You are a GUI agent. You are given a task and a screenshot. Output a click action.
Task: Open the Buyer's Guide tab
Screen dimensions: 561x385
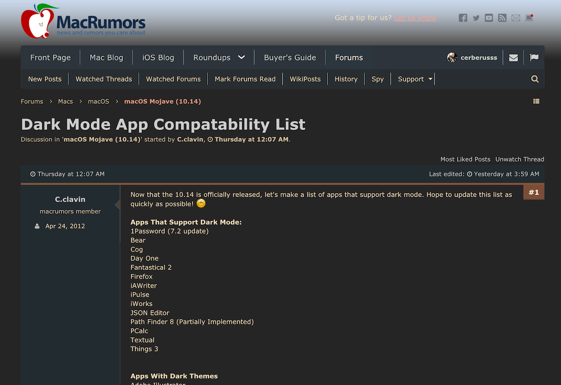coord(290,57)
